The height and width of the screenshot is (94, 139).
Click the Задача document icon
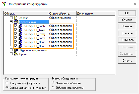(x=16, y=18)
